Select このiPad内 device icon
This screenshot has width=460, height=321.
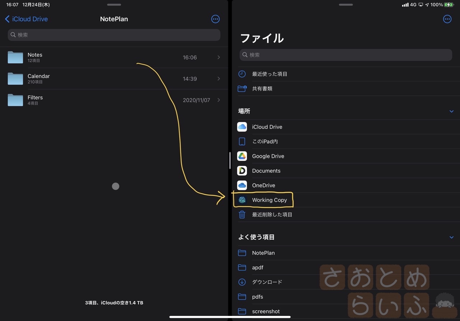[242, 141]
